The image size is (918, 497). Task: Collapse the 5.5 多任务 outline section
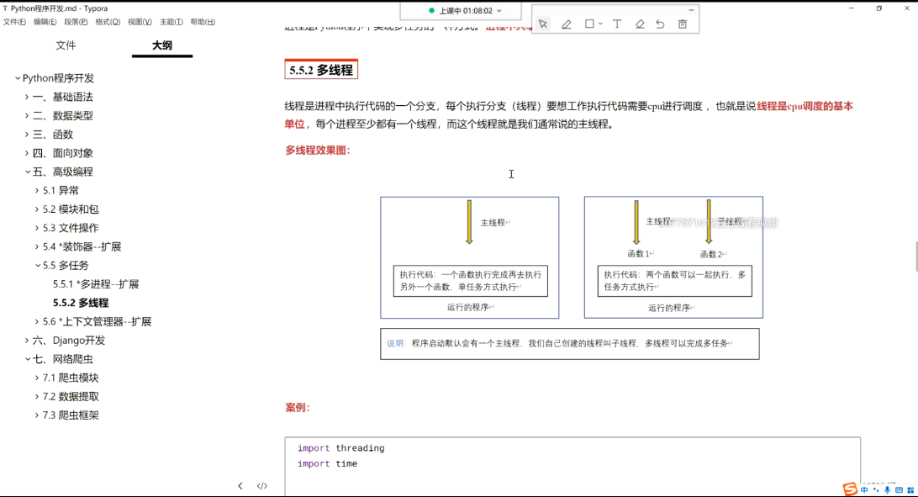(38, 266)
